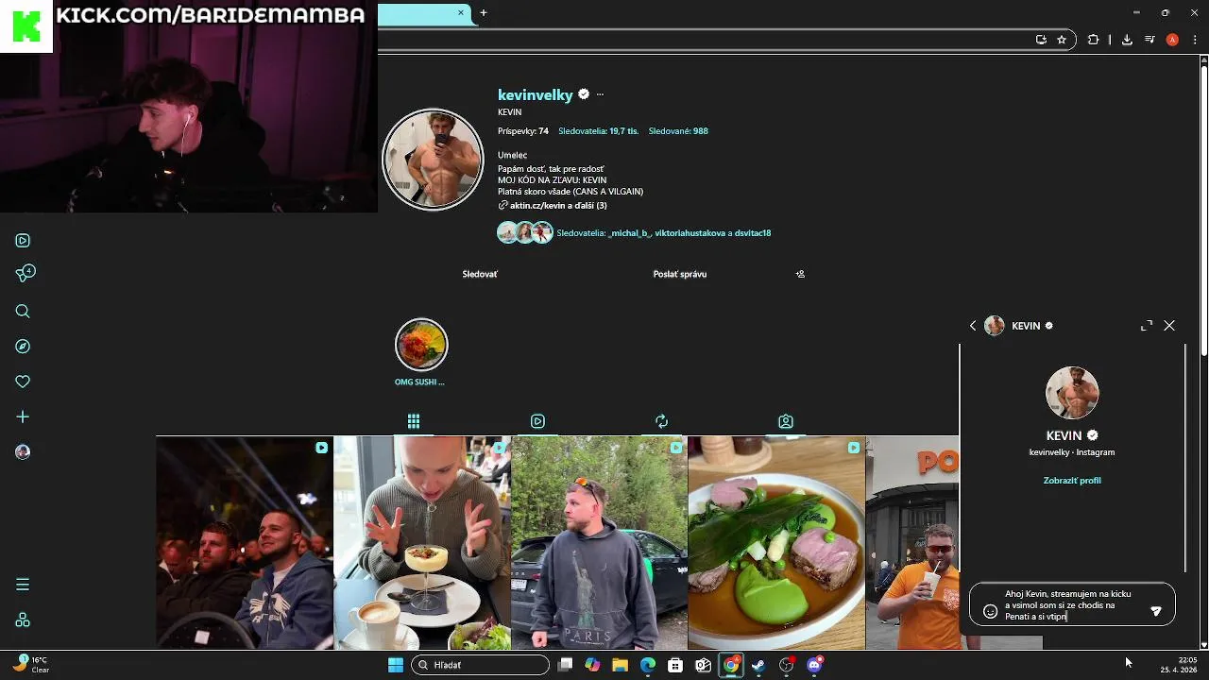
Task: Click the kevinvelky profile picture
Action: [433, 159]
